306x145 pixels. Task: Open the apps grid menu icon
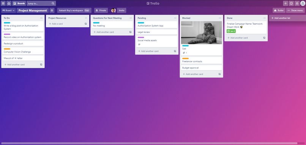[x=3, y=3]
